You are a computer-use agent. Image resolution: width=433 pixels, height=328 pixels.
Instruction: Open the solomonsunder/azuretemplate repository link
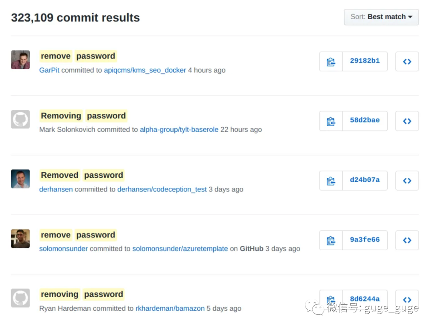[180, 249]
